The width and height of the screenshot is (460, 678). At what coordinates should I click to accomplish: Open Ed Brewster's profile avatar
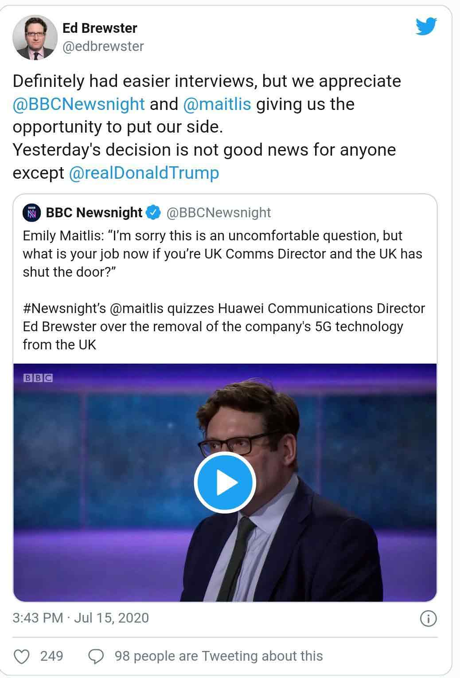pyautogui.click(x=34, y=38)
